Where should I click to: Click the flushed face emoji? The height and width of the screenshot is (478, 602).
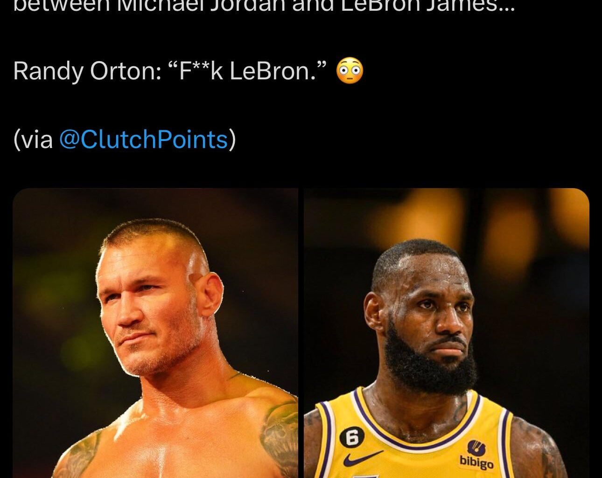(x=350, y=71)
